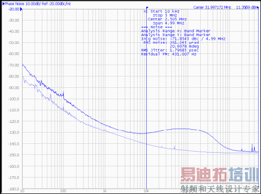Viewport: 261px width, 194px height.
Task: Click the 20.6978 mdeg value
Action: [184, 47]
